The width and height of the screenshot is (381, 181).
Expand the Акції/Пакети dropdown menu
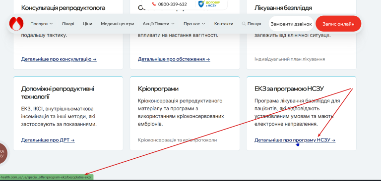coord(159,24)
